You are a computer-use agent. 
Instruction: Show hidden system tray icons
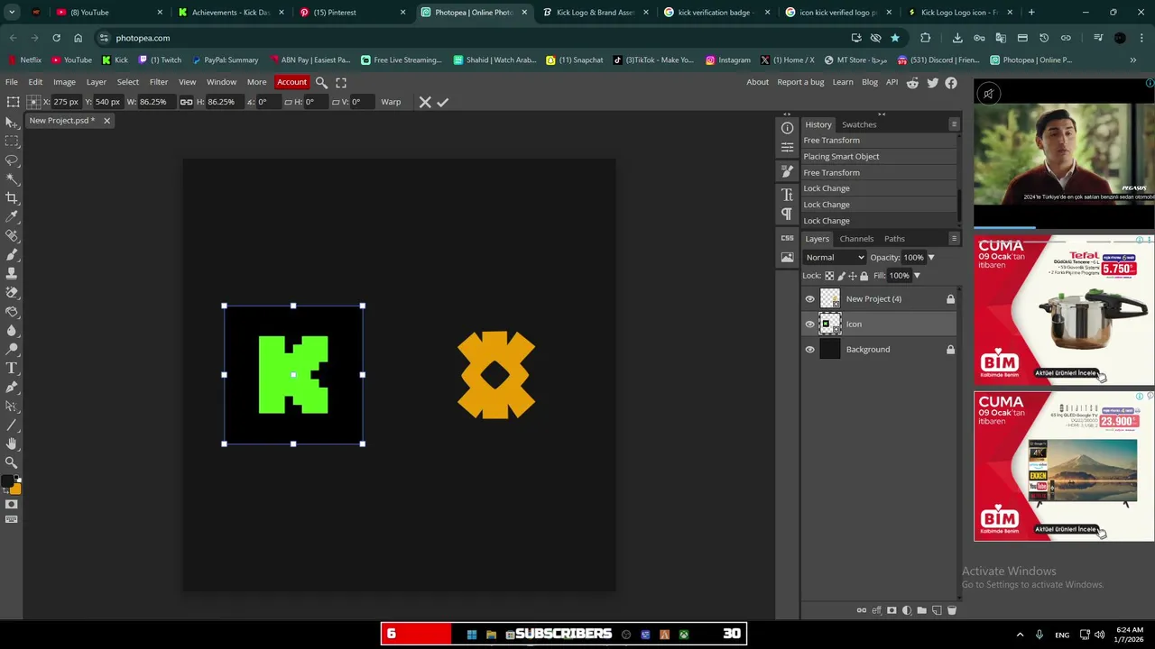1020,635
